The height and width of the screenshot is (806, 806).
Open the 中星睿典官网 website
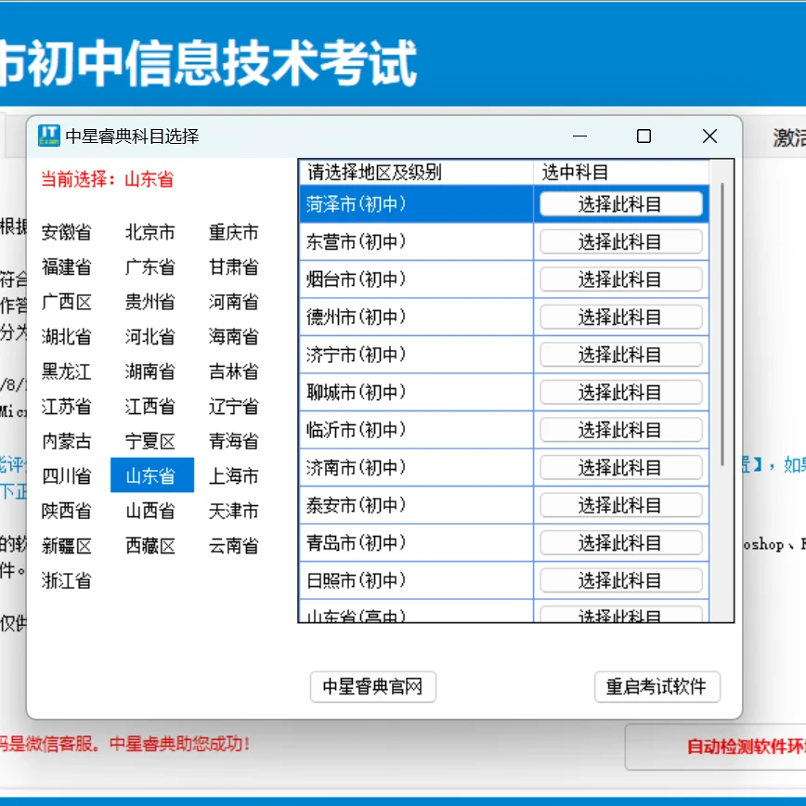click(x=372, y=687)
